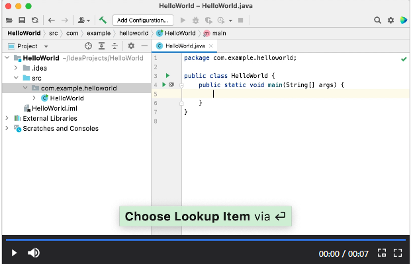The image size is (411, 264).
Task: Collapse the src folder
Action: coord(16,78)
